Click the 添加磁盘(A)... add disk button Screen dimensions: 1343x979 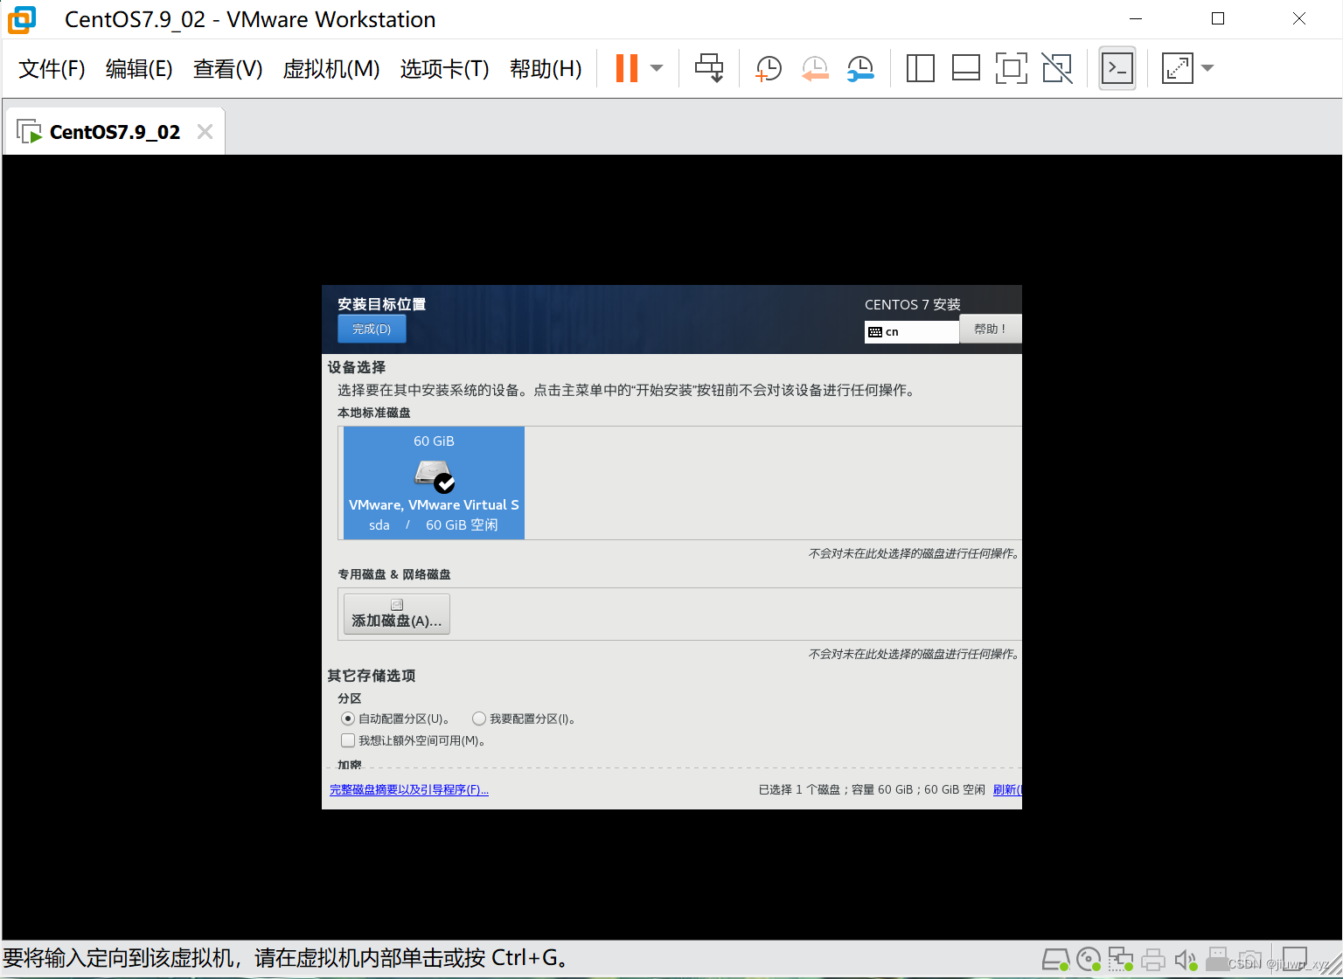point(397,614)
